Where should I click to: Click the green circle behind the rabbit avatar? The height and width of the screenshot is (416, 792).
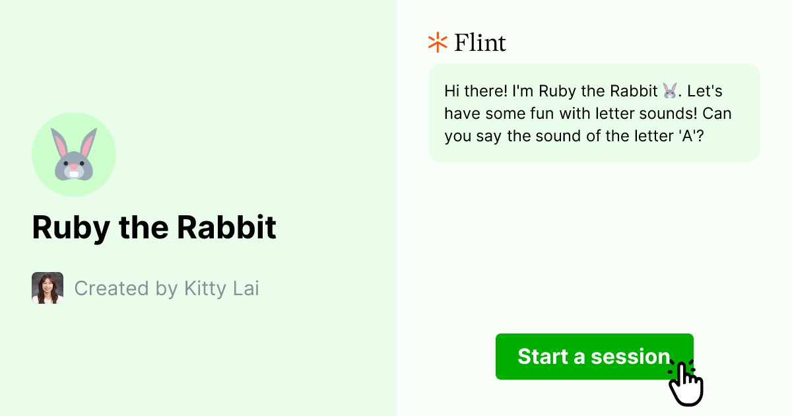pos(74,154)
